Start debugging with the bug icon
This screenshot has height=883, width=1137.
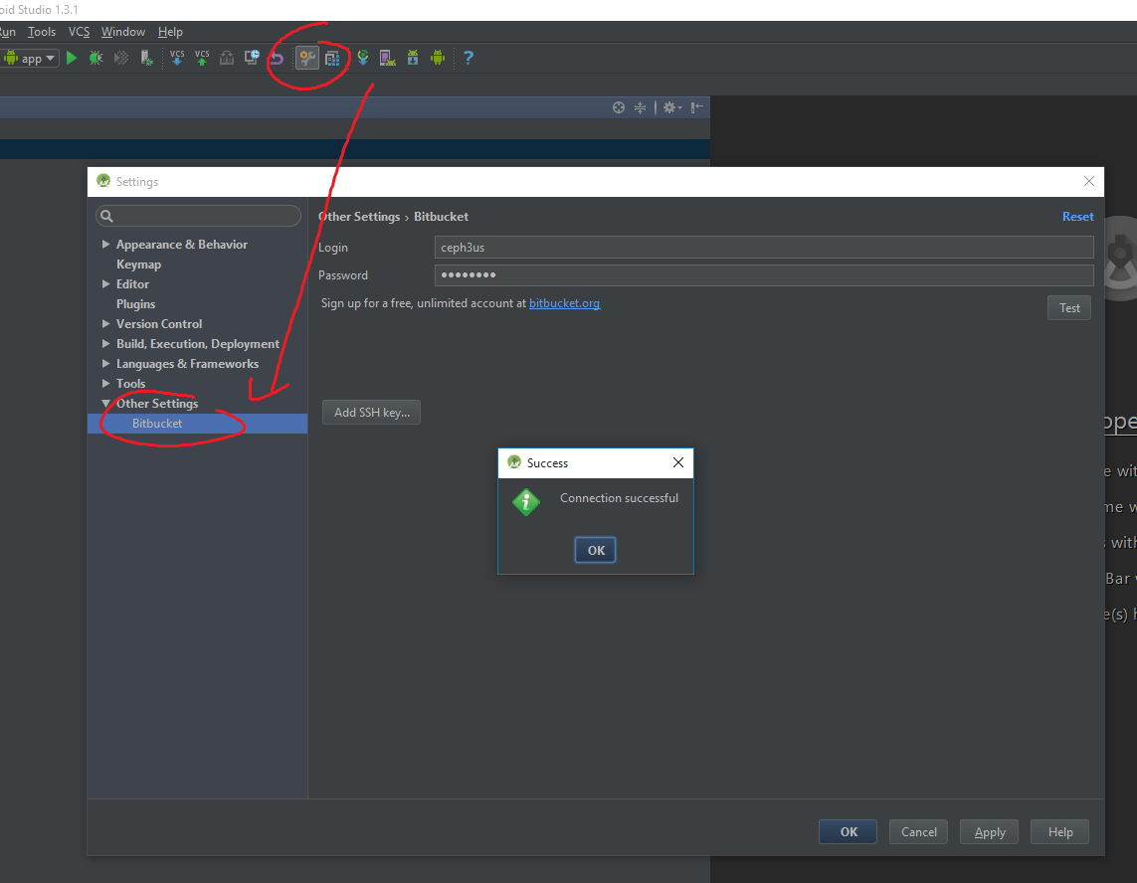tap(95, 57)
